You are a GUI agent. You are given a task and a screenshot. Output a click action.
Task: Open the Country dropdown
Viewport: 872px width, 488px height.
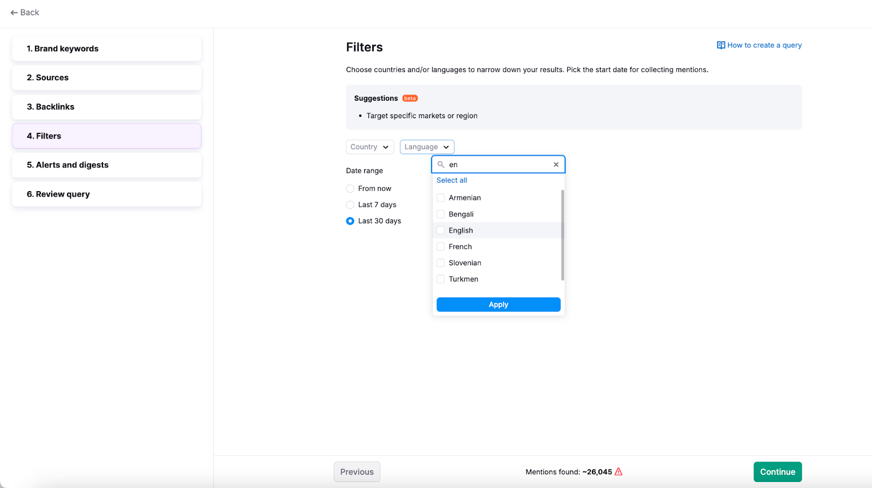370,147
